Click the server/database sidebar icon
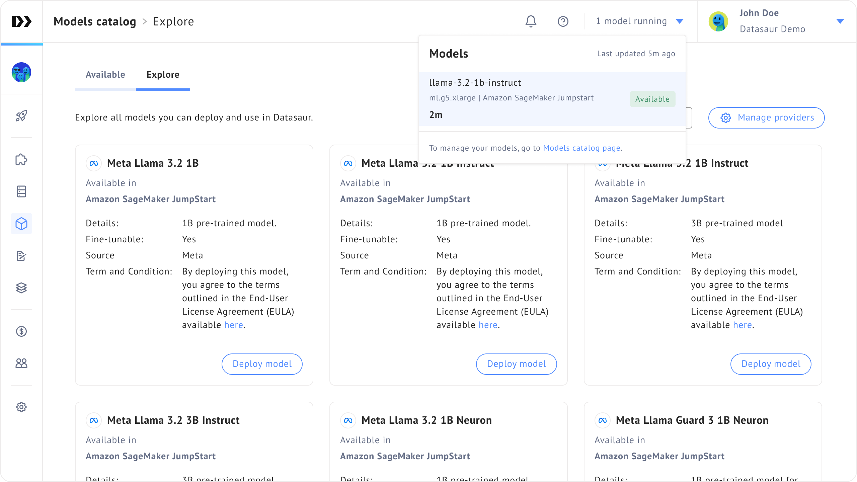857x482 pixels. tap(21, 191)
